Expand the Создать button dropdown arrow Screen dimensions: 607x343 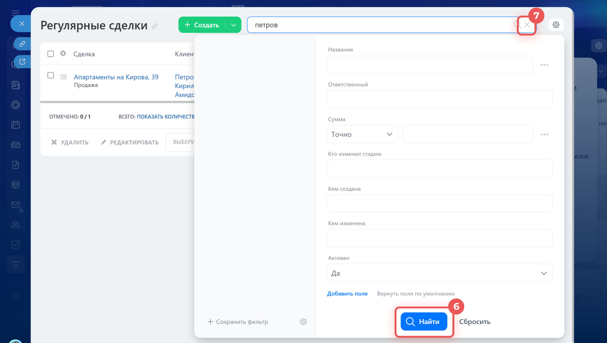click(x=234, y=25)
